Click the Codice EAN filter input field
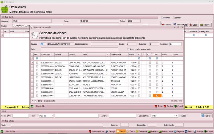The image size is (214, 134). (x=21, y=116)
